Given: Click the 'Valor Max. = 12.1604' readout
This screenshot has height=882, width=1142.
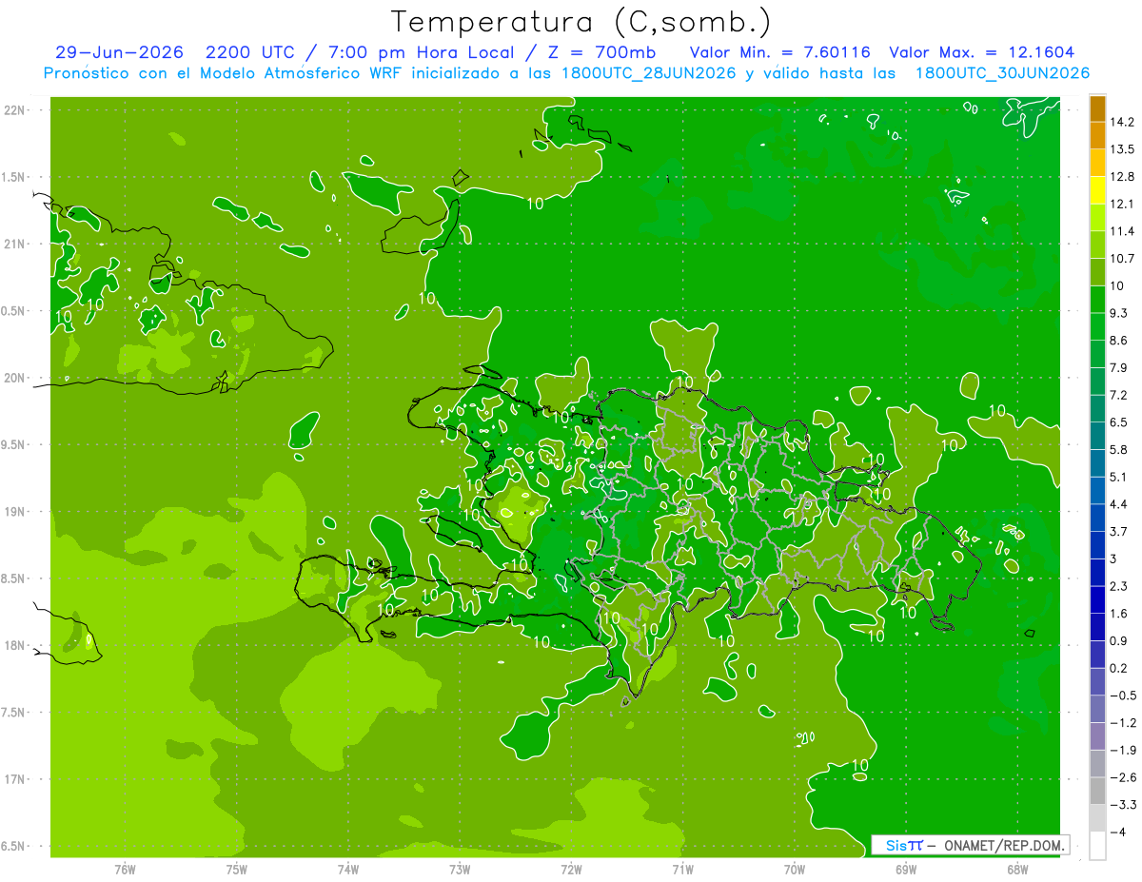Looking at the screenshot, I should 981,52.
